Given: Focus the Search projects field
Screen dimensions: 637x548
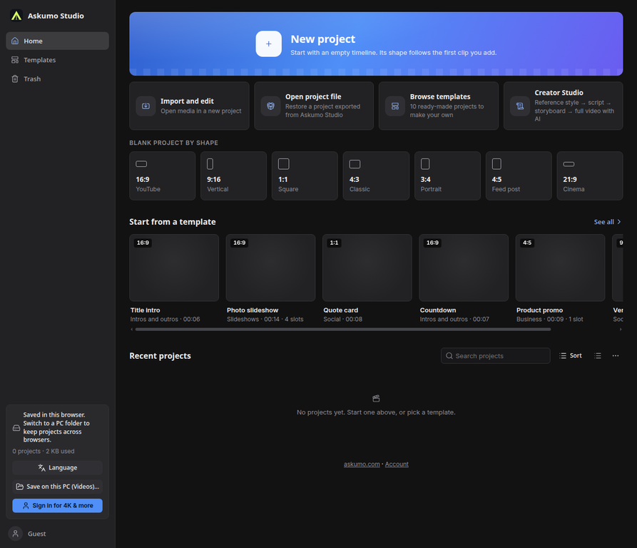Looking at the screenshot, I should click(496, 356).
